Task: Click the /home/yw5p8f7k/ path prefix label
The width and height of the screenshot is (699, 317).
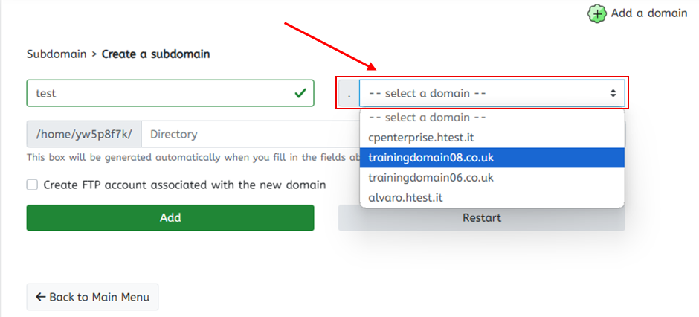Action: pyautogui.click(x=84, y=134)
